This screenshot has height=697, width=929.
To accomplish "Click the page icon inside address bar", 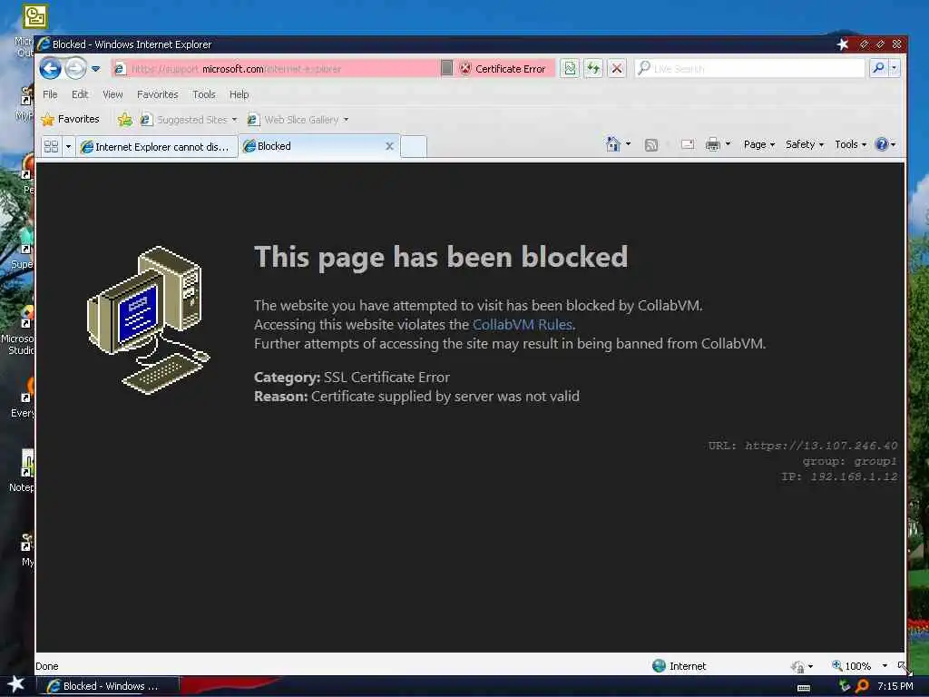I will 119,69.
